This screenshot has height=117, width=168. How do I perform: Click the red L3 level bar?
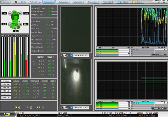pyautogui.click(x=26, y=68)
